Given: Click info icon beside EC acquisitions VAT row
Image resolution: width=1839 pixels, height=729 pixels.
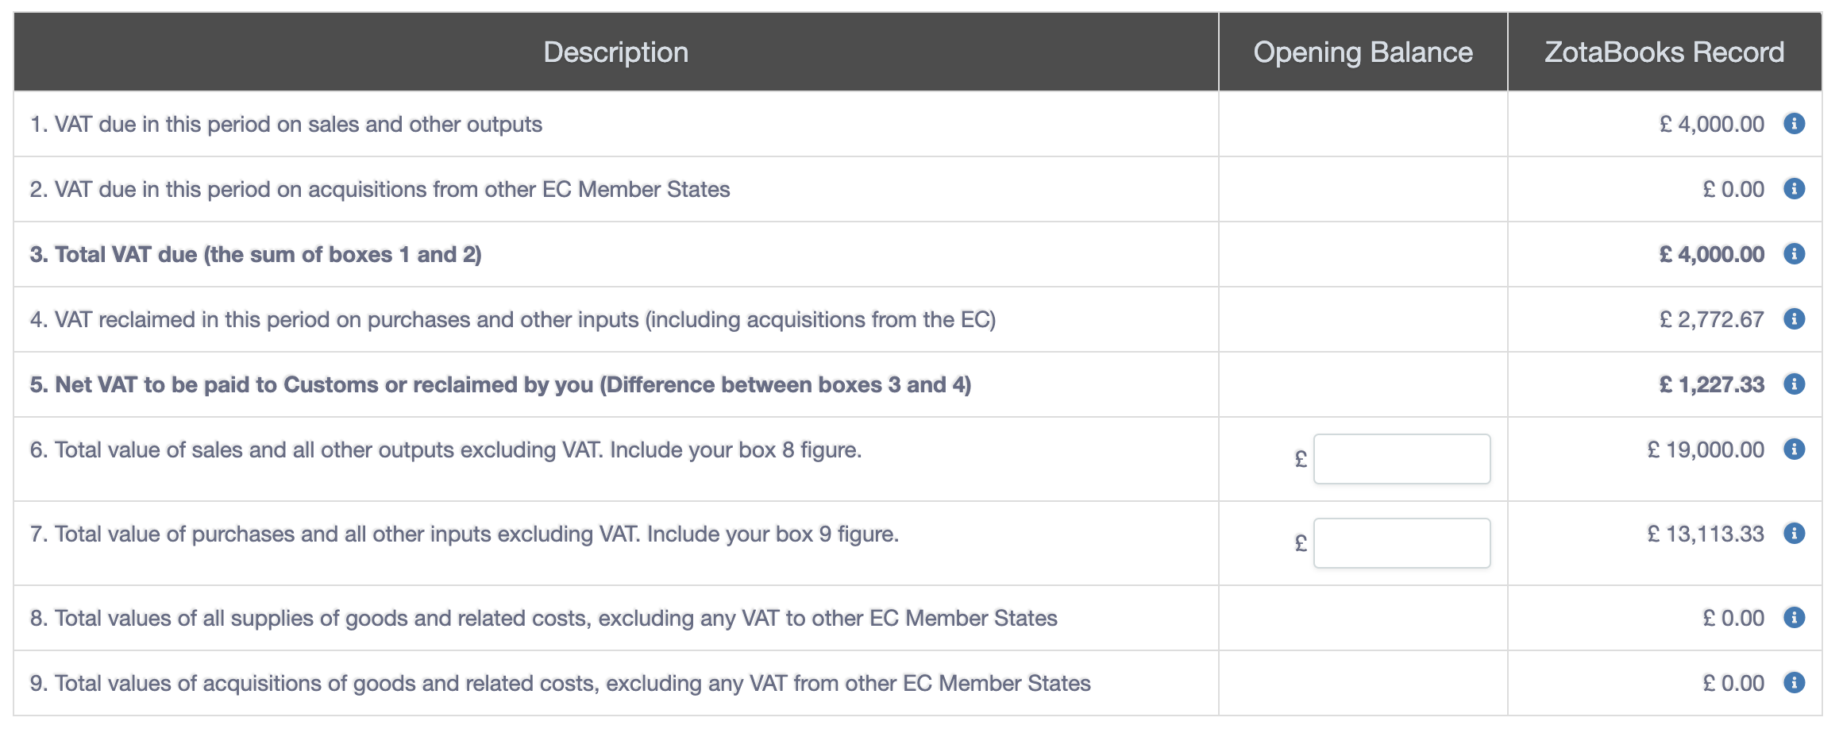Looking at the screenshot, I should click(1794, 189).
